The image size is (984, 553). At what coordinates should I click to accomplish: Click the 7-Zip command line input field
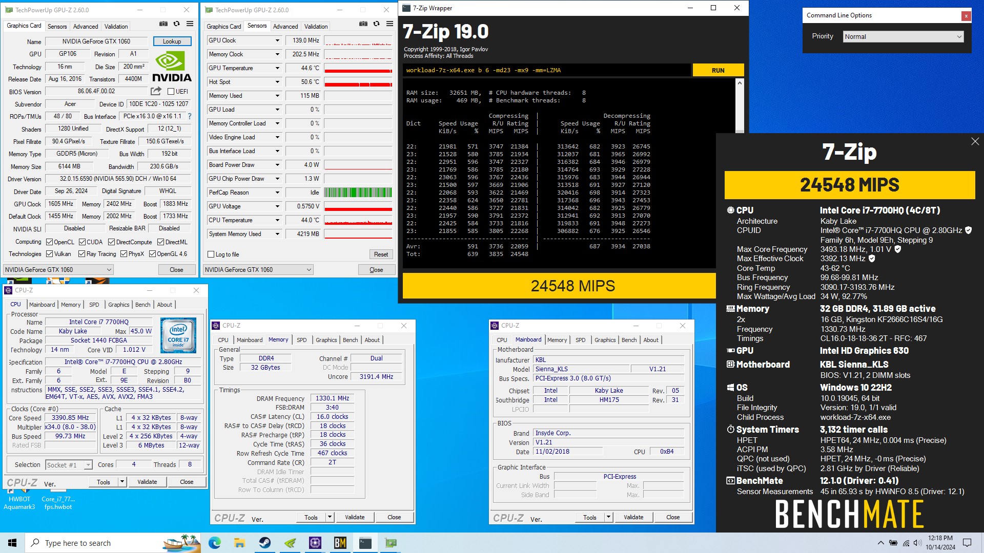pyautogui.click(x=546, y=71)
